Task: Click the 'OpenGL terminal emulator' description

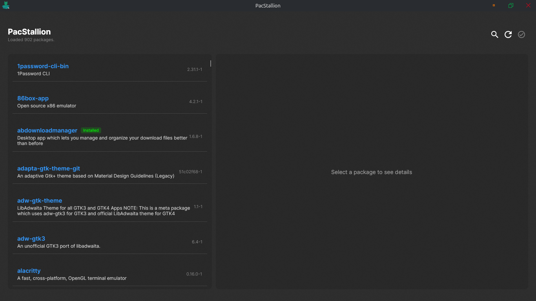Action: [72, 278]
